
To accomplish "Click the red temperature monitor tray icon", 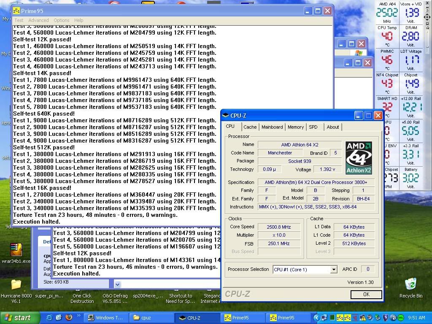I will [x=355, y=318].
